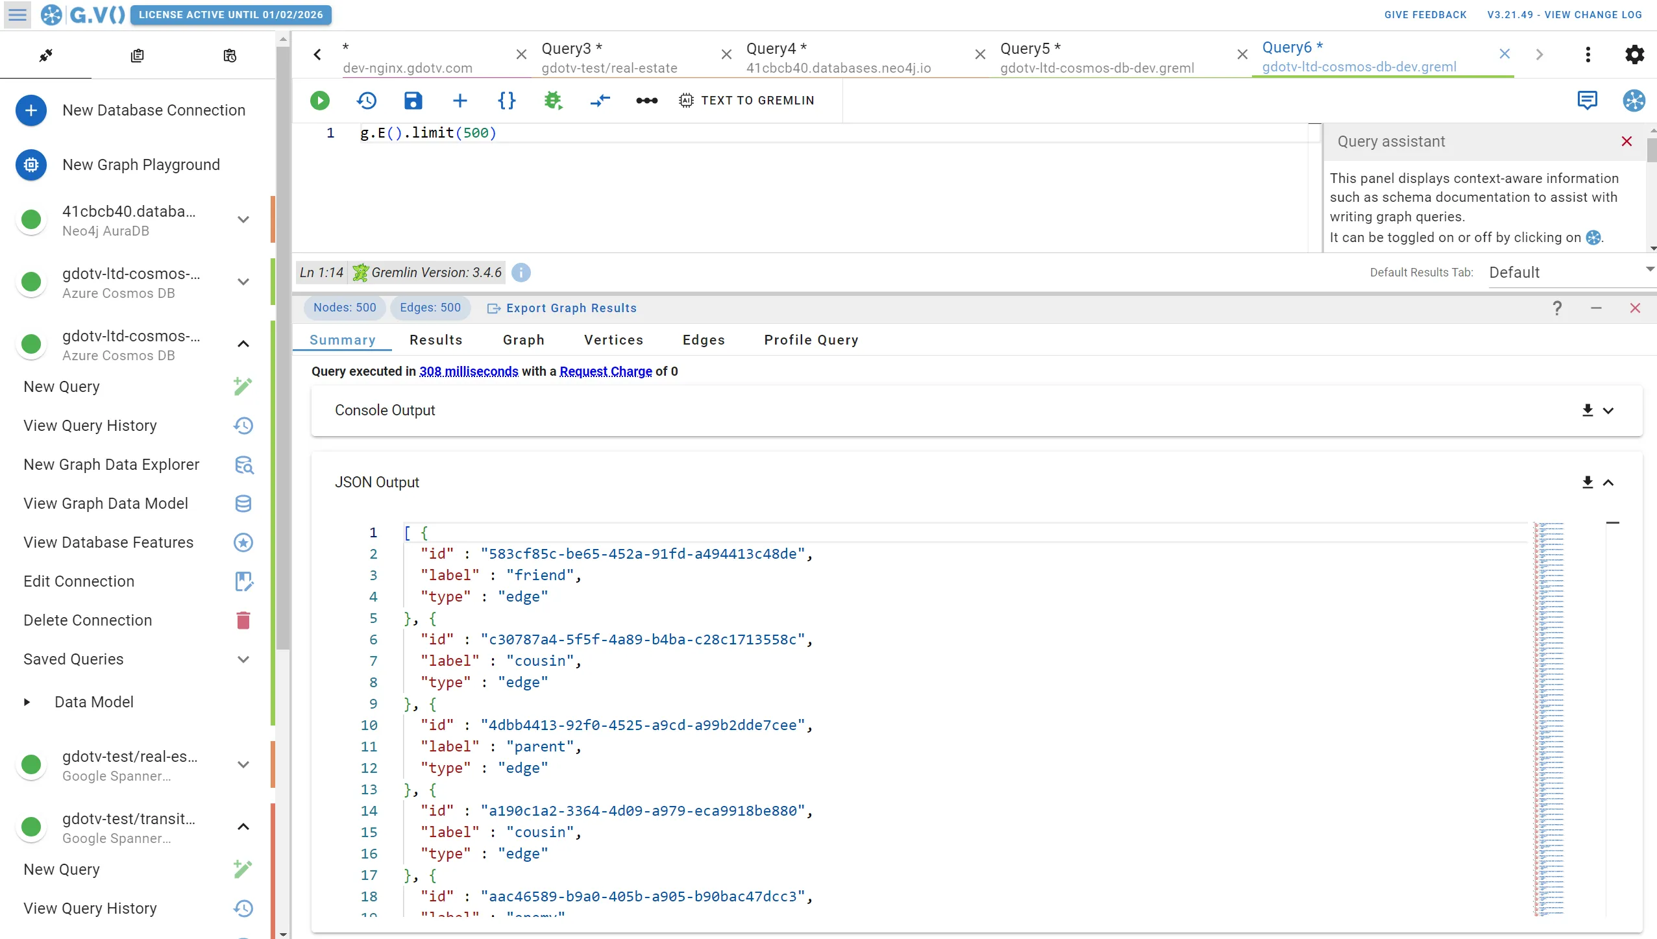The height and width of the screenshot is (939, 1657).
Task: Switch to the Query5 cosmos tab
Action: point(1097,58)
